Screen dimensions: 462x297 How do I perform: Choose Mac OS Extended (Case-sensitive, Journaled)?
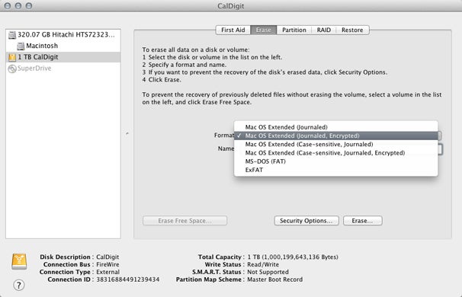(x=336, y=144)
